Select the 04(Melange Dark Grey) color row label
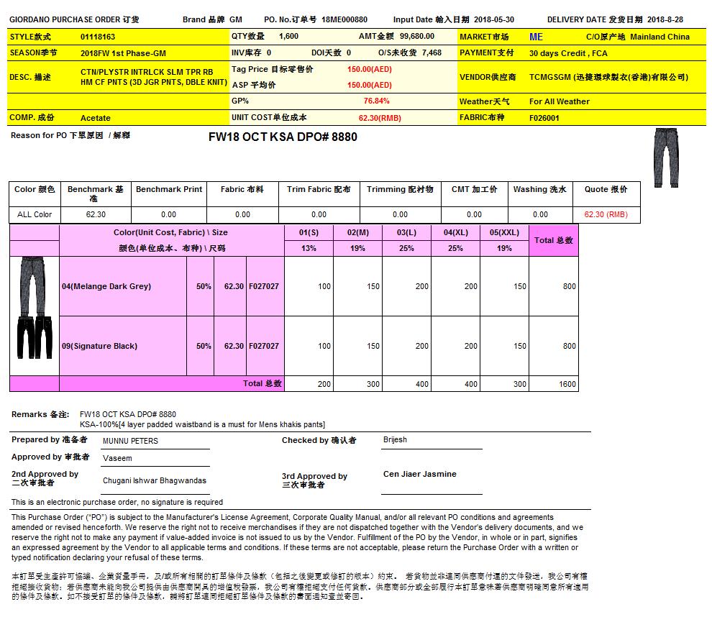Viewport: 712px width, 617px height. (x=106, y=286)
